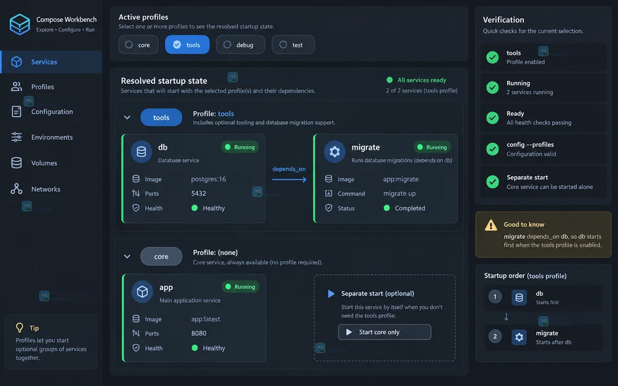
Task: Click the app Running status badge
Action: pos(240,286)
